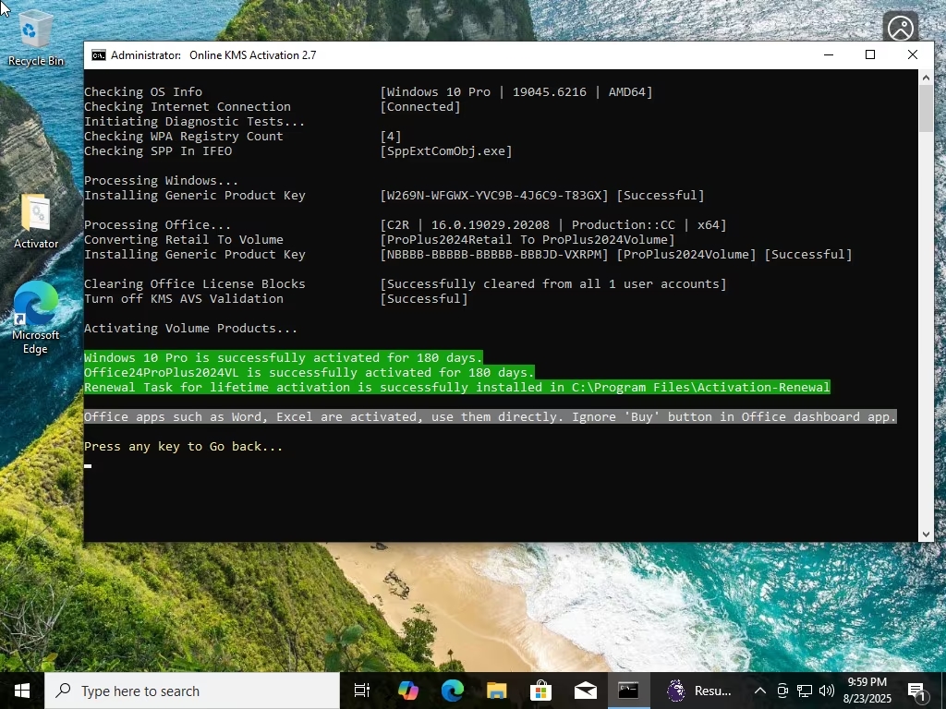Open the volume speaker control
The image size is (946, 709).
click(x=827, y=691)
